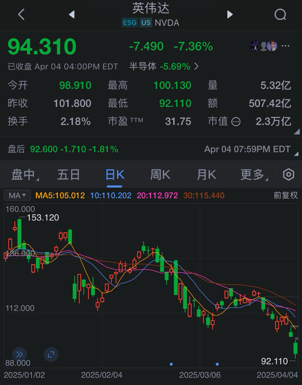Image resolution: width=302 pixels, height=385 pixels.
Task: Tap the NVDA ticker symbol
Action: click(x=167, y=23)
